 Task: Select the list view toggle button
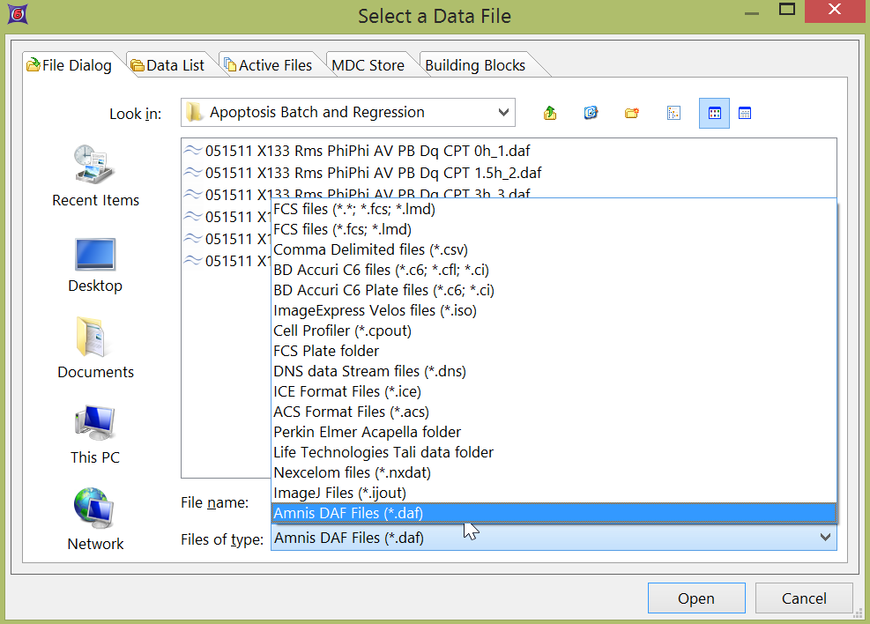coord(714,113)
